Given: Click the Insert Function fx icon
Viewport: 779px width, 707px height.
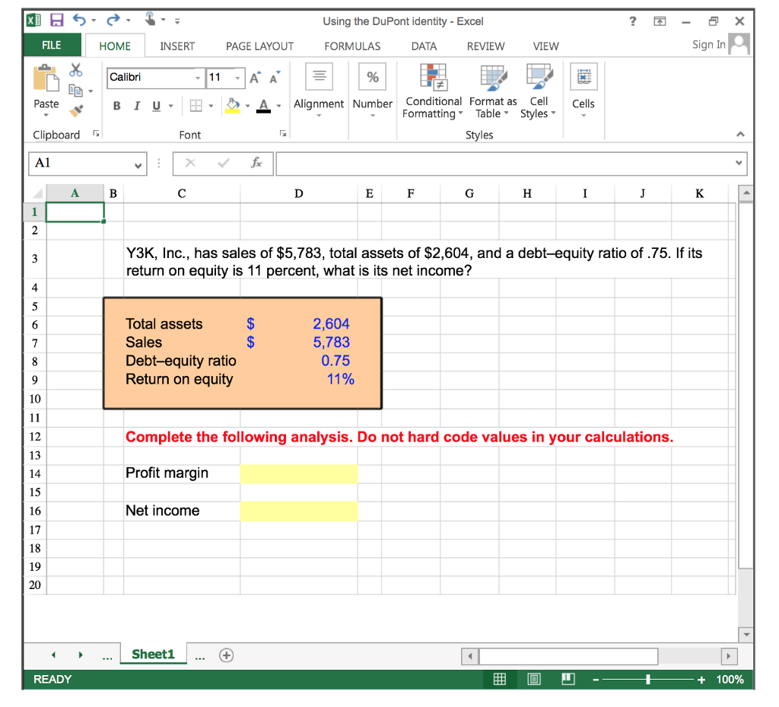Looking at the screenshot, I should click(x=258, y=163).
